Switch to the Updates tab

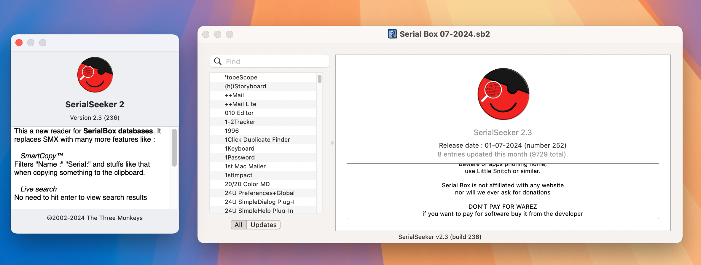point(263,225)
